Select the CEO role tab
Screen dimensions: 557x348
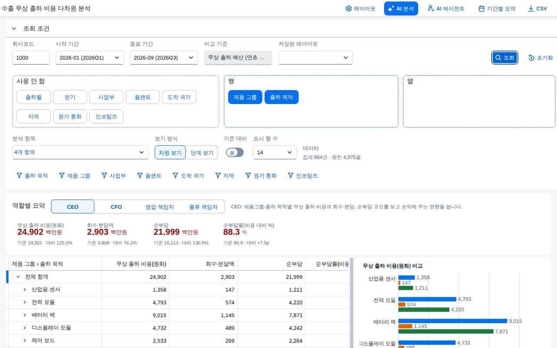point(73,207)
